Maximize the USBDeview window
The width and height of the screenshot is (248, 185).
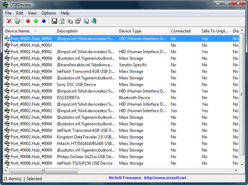(226, 4)
